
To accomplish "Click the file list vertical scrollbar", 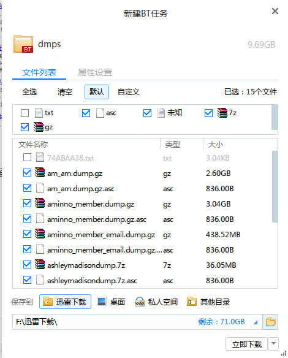I will click(275, 186).
